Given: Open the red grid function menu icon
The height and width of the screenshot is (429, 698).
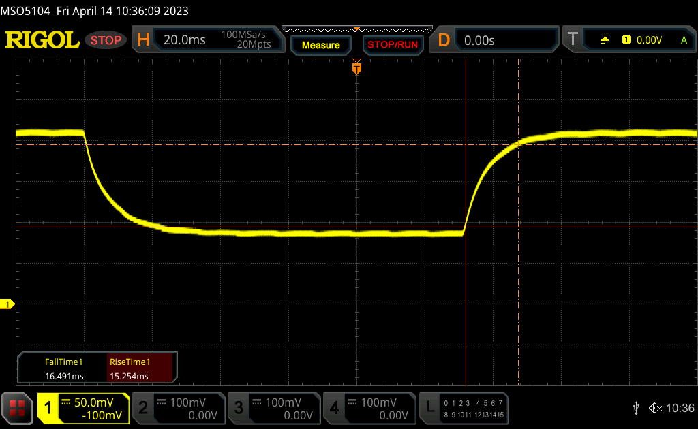Looking at the screenshot, I should click(x=17, y=408).
